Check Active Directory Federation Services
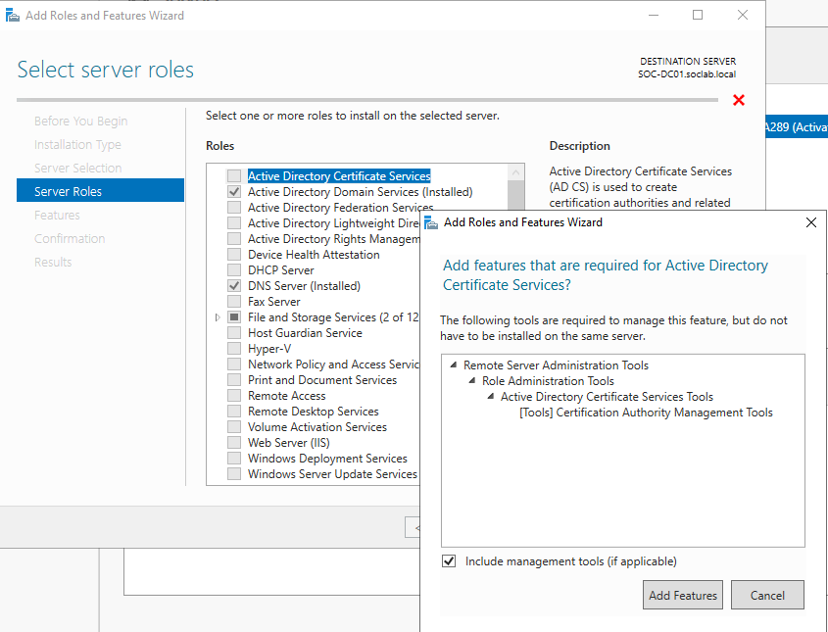The width and height of the screenshot is (828, 632). pos(234,208)
